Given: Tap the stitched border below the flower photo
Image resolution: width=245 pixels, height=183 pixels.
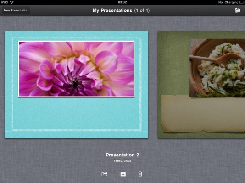Looking at the screenshot, I should pyautogui.click(x=77, y=130).
